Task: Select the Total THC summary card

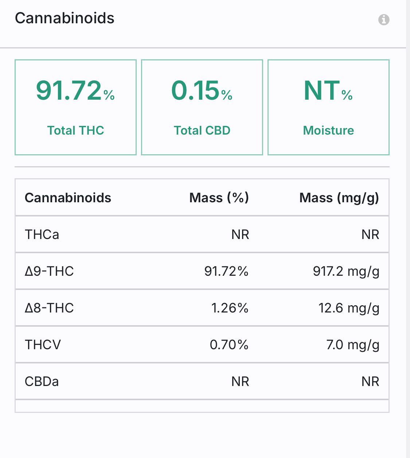Action: (75, 107)
